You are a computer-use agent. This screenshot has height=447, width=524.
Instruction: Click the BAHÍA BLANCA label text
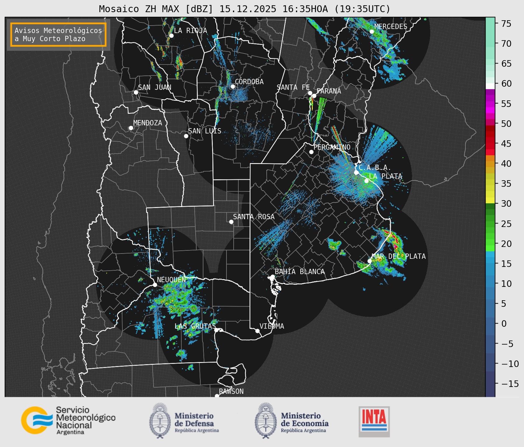(300, 272)
